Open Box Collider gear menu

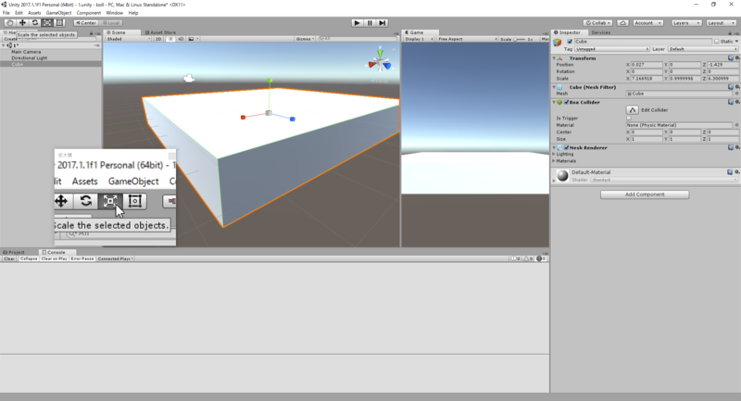pyautogui.click(x=737, y=102)
